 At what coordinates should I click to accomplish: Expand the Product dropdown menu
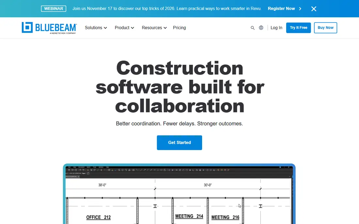(x=124, y=28)
